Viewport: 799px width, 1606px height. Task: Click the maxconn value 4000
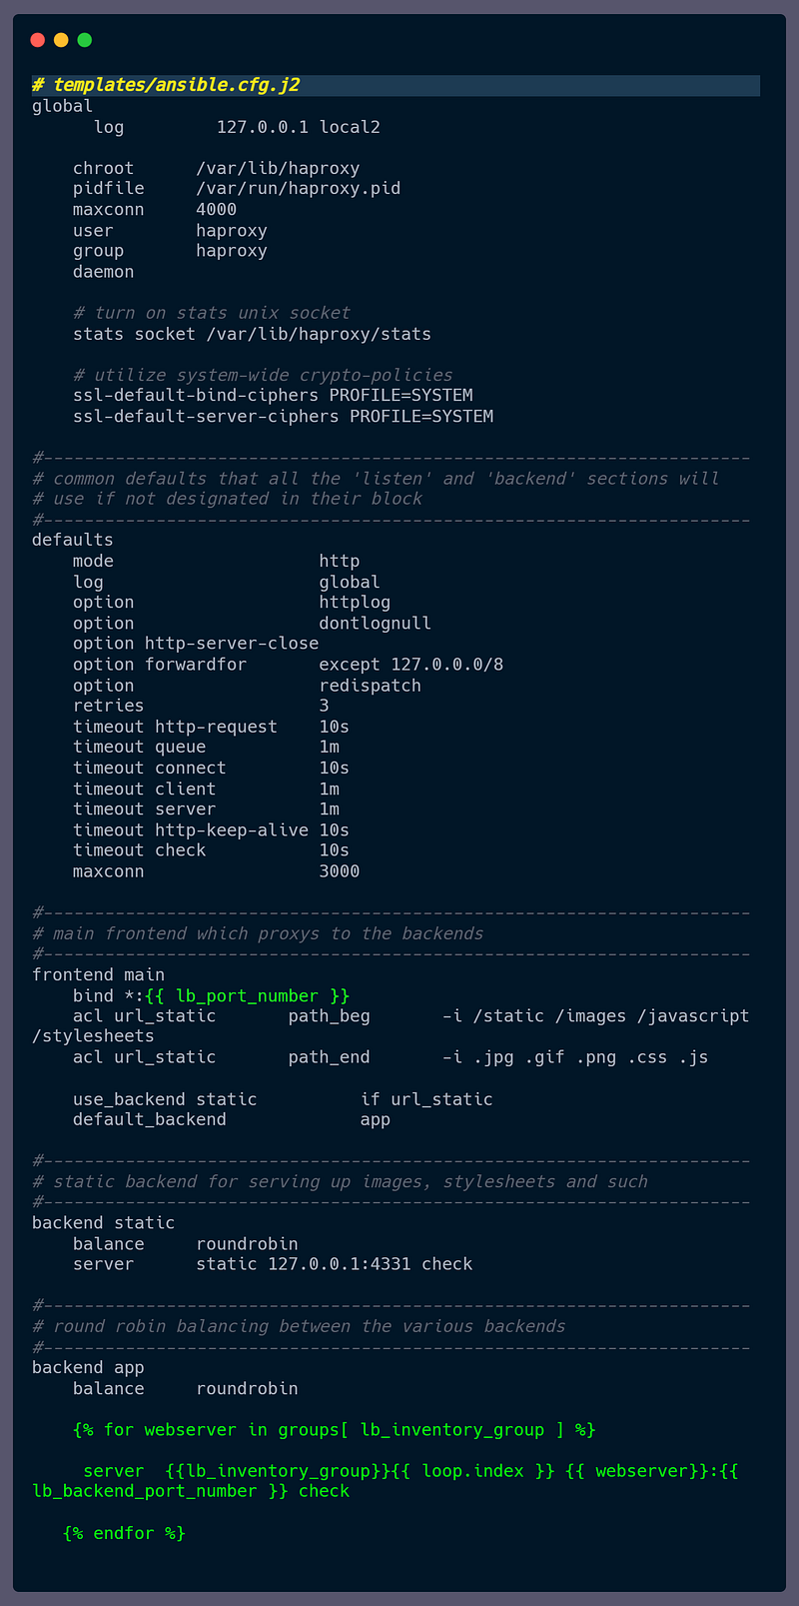[x=216, y=209]
